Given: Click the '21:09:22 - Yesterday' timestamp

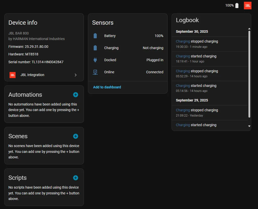Looking at the screenshot, I should coord(189,116).
